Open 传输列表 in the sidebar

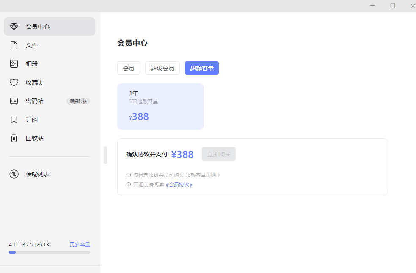pyautogui.click(x=50, y=174)
